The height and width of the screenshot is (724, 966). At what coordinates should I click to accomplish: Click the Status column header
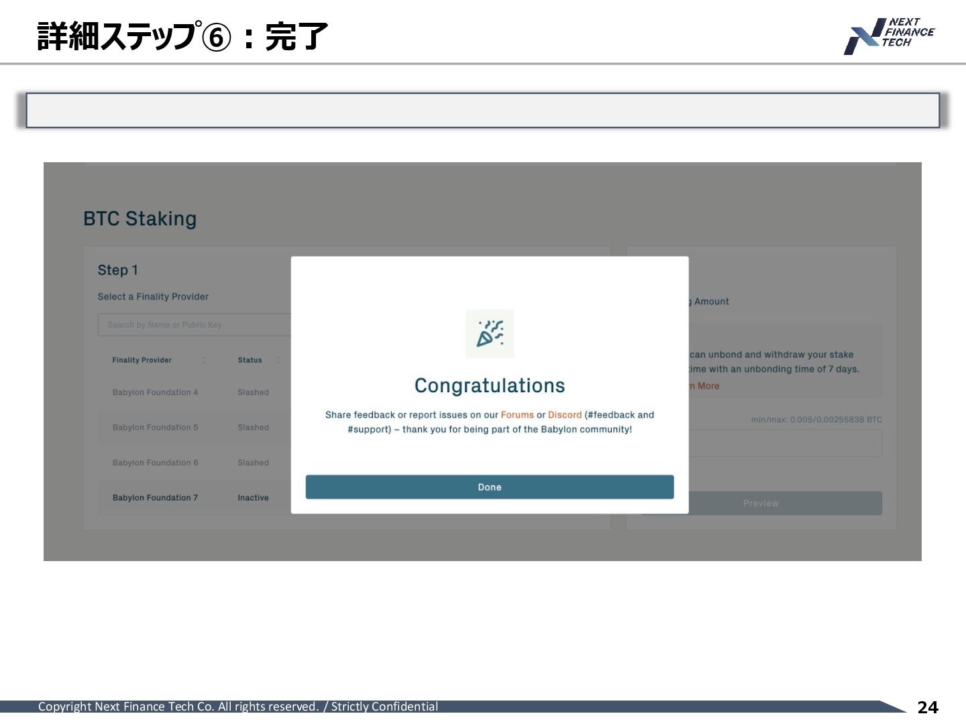[250, 360]
